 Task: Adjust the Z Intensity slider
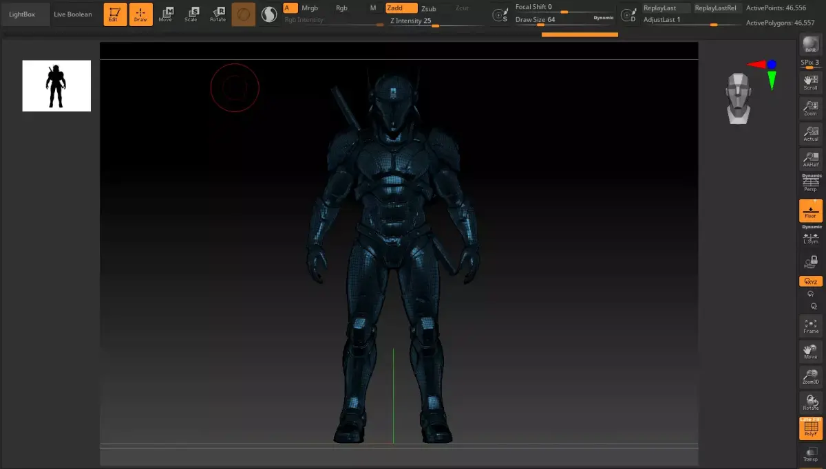[x=434, y=21]
